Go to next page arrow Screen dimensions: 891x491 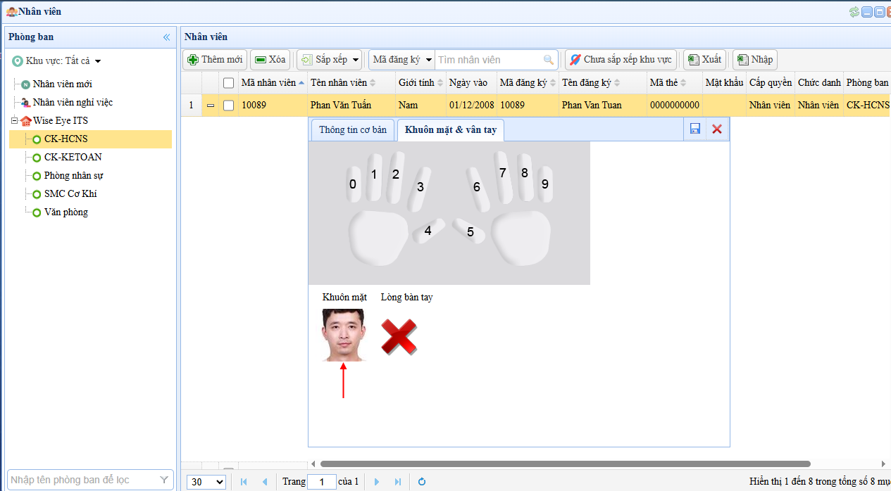coord(377,482)
